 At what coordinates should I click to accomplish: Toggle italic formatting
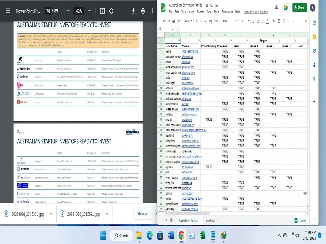[x=258, y=21]
